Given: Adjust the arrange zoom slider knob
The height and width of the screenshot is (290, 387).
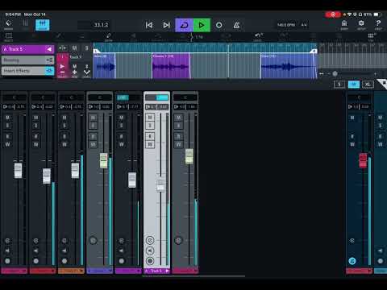Looking at the screenshot, I should [x=335, y=73].
